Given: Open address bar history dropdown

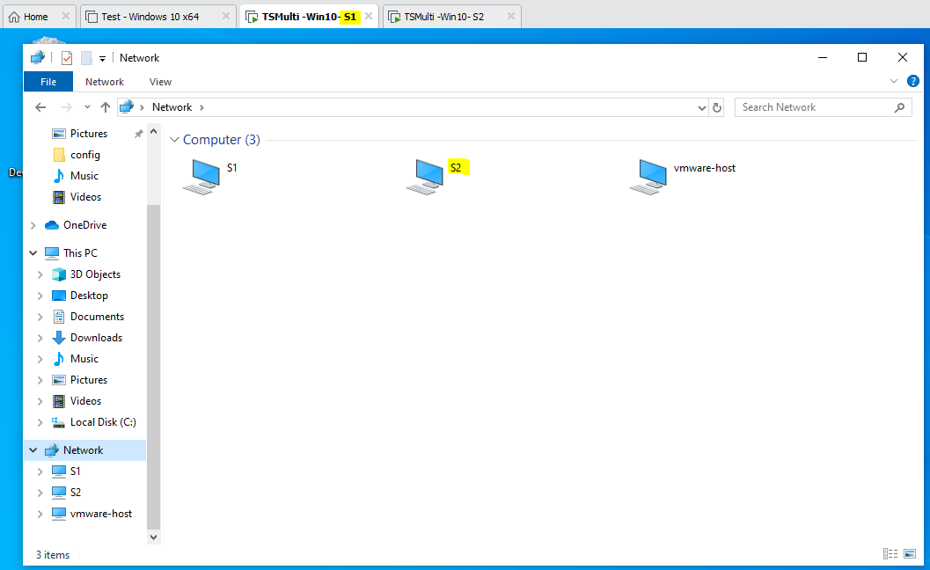Looking at the screenshot, I should tap(701, 108).
